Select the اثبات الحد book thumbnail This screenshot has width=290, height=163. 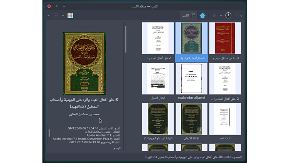(x=225, y=119)
